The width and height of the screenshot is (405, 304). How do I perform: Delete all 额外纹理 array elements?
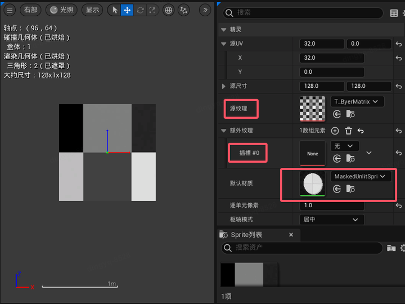point(348,131)
